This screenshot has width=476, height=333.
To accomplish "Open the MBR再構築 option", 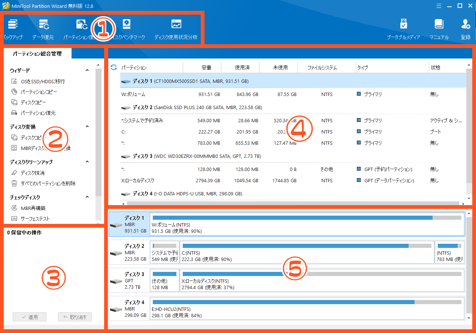I will click(x=33, y=208).
